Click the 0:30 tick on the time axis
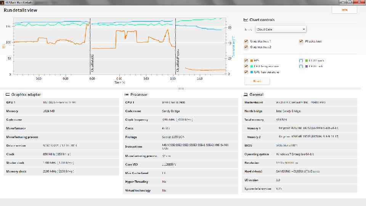 [92, 79]
